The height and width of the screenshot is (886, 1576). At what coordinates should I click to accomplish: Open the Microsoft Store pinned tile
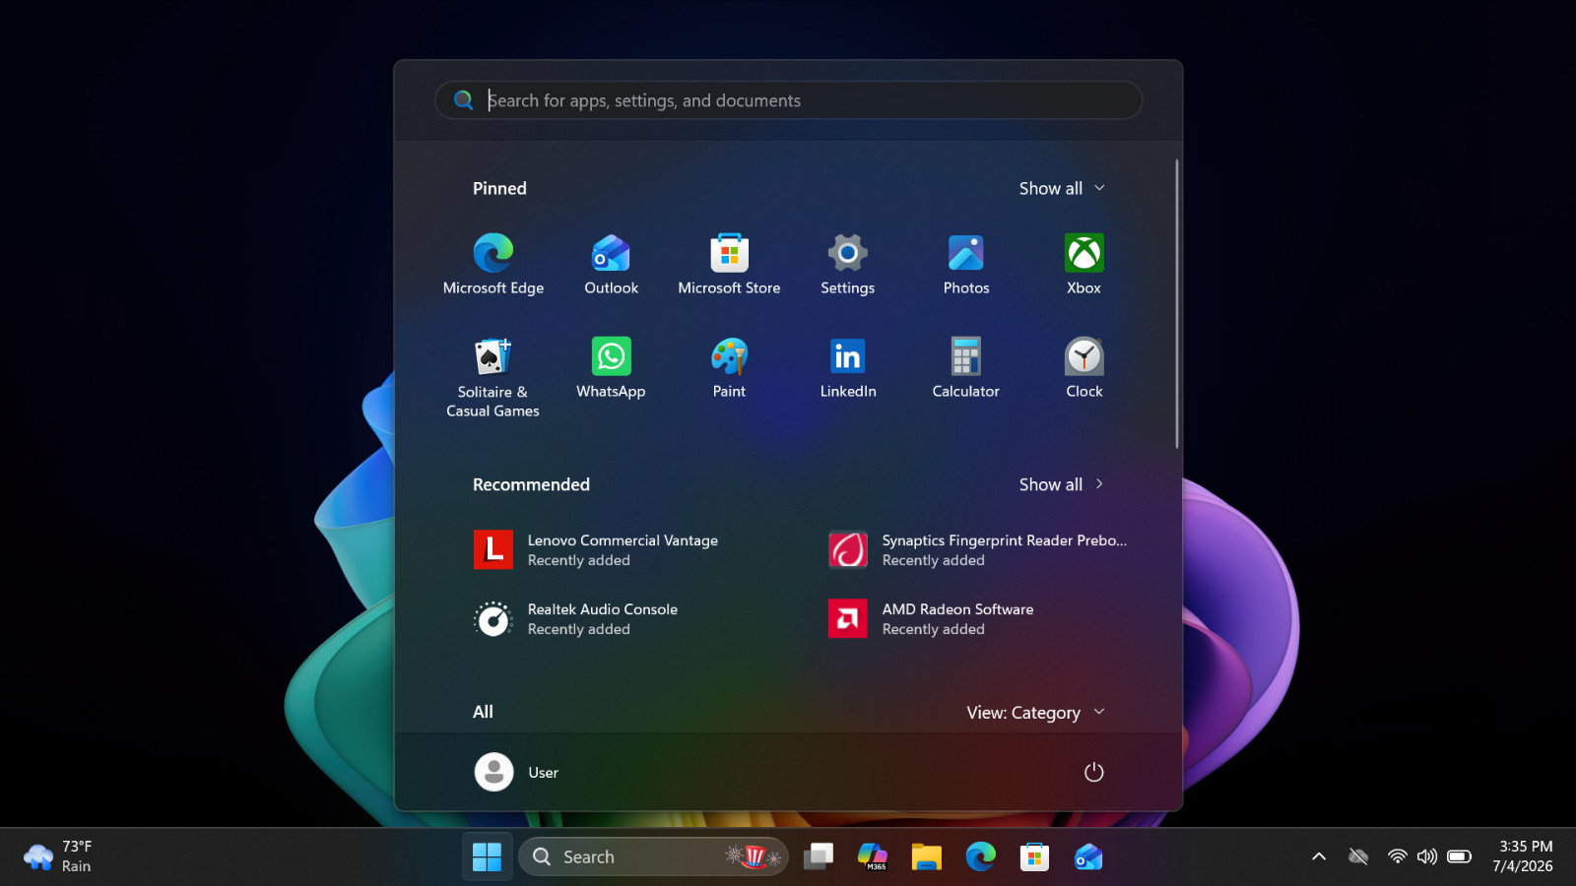pos(729,265)
